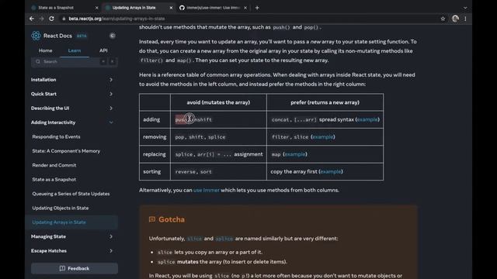
Task: Click the Gotcha note icon
Action: [152, 219]
